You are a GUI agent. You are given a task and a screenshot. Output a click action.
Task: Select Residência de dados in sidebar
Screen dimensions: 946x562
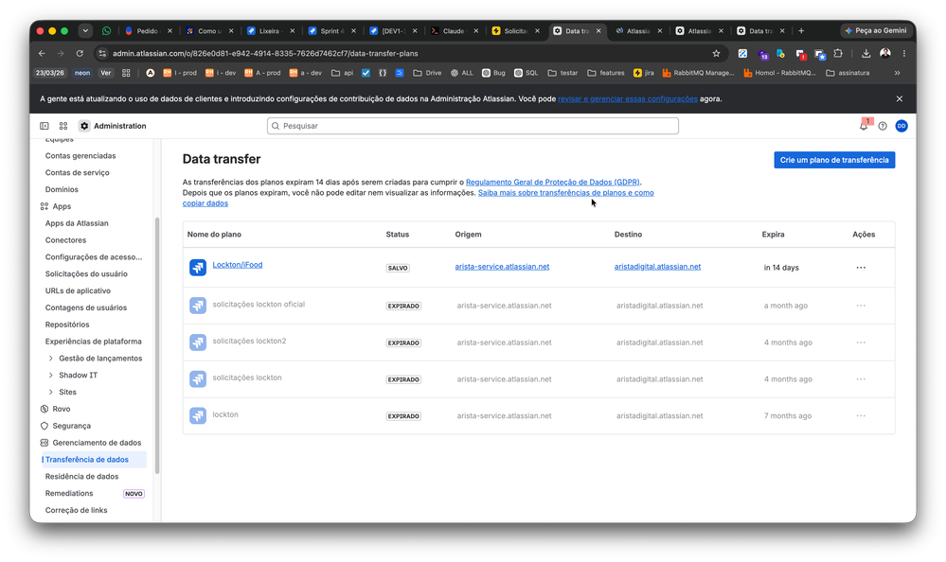click(81, 476)
